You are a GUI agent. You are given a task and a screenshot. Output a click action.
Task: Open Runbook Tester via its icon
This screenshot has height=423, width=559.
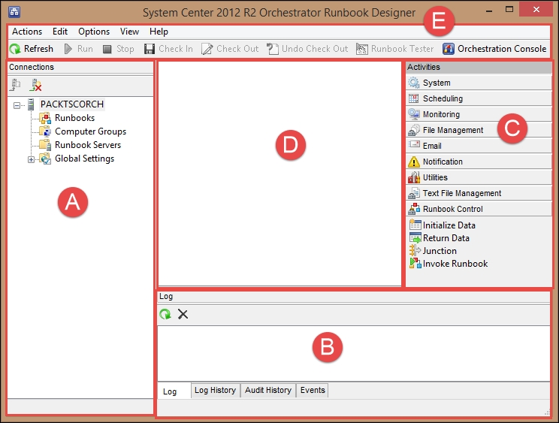(362, 49)
